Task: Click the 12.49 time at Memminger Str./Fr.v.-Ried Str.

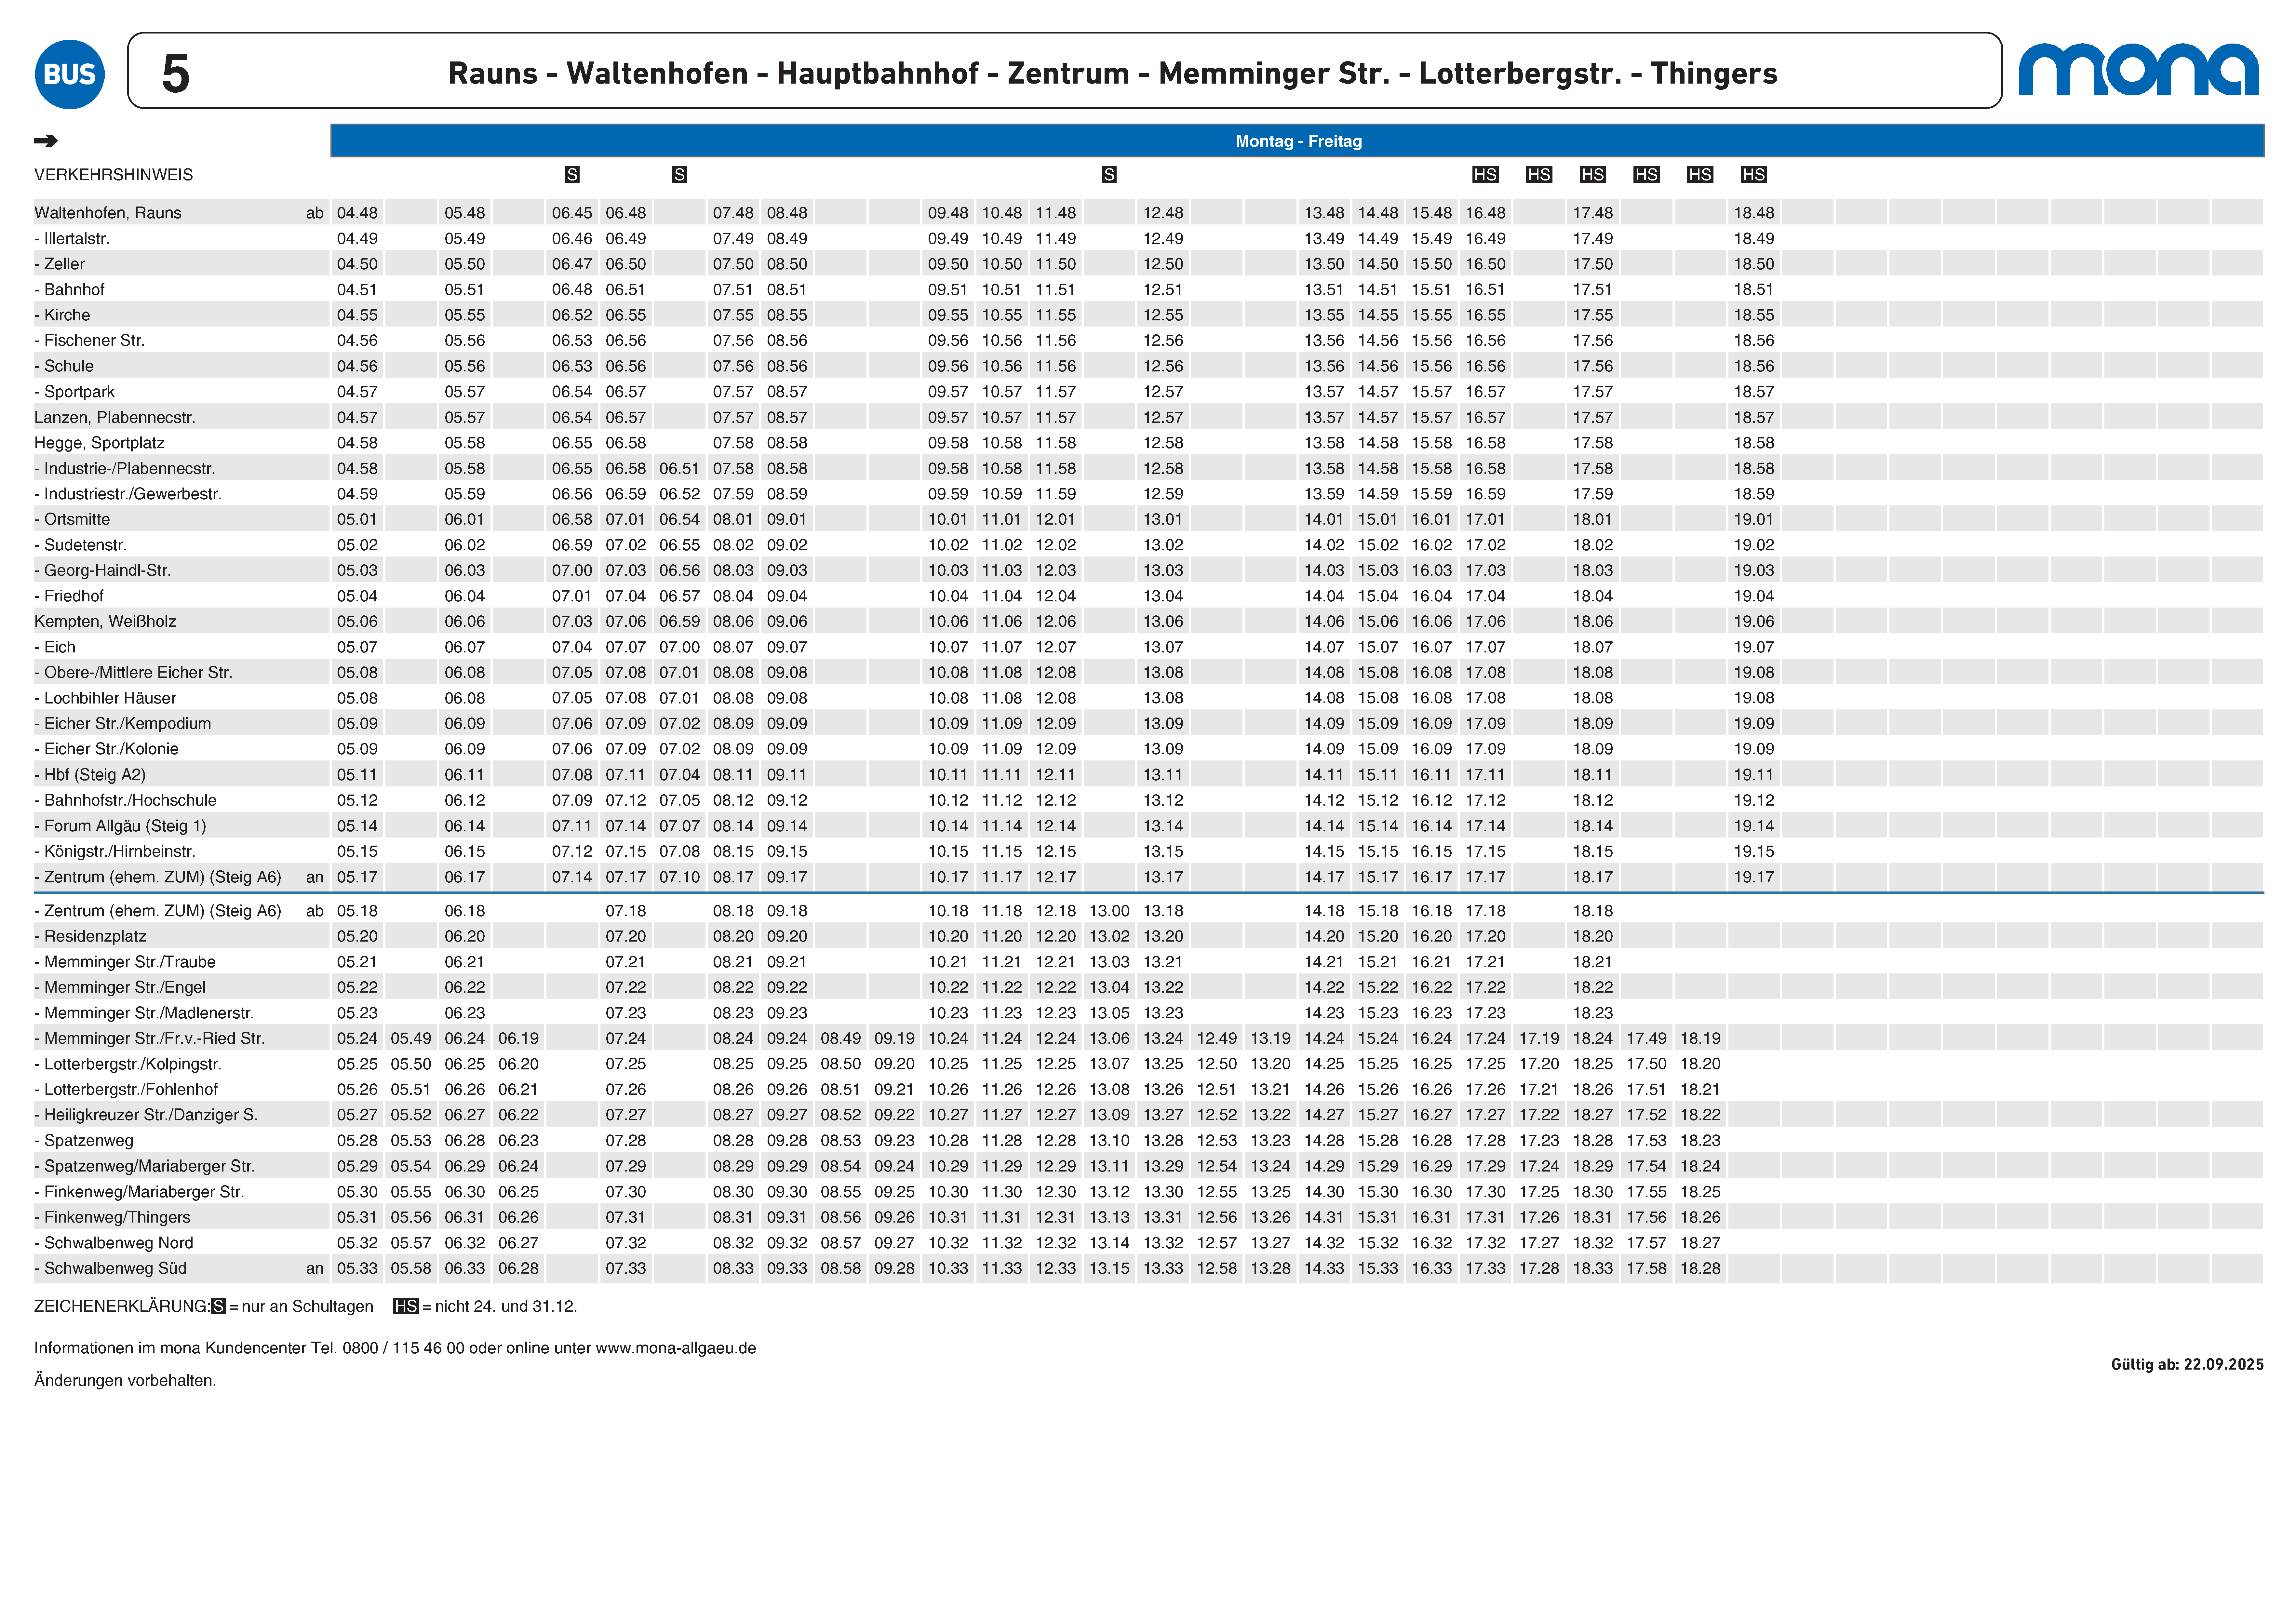Action: point(1217,1039)
